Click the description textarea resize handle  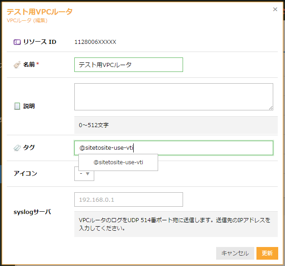pos(271,108)
